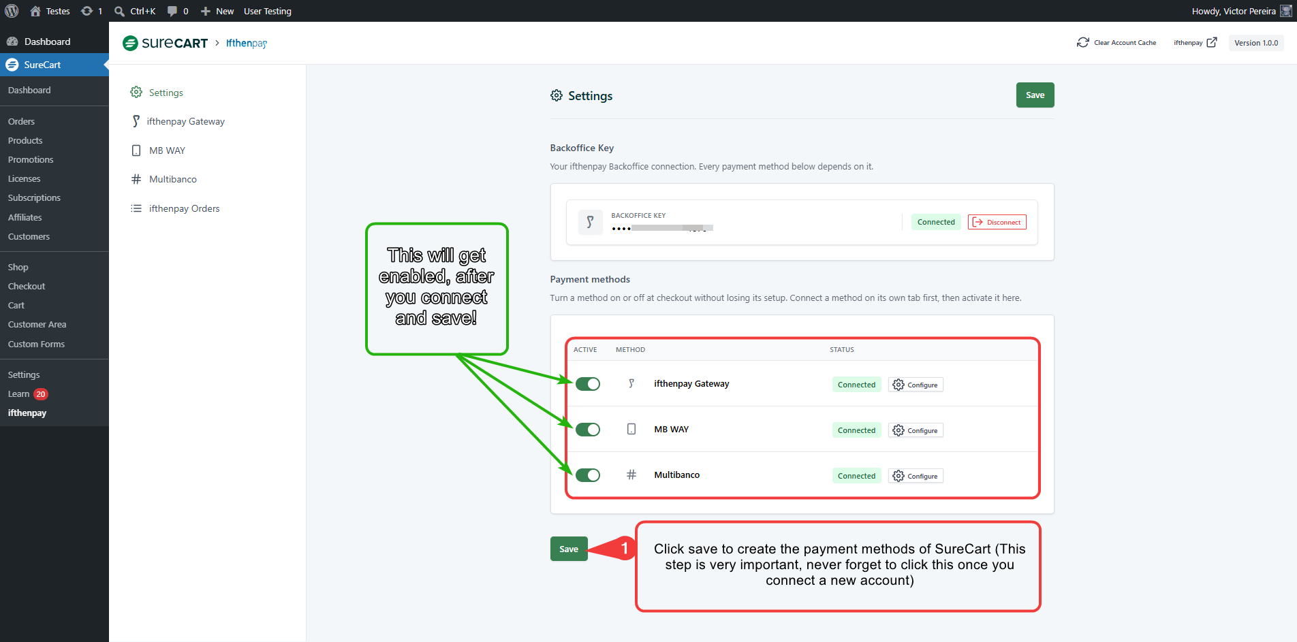Open Promotions page

31,159
